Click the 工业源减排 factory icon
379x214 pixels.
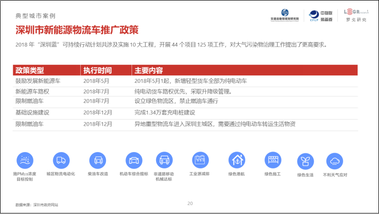coord(201,160)
